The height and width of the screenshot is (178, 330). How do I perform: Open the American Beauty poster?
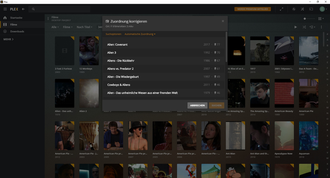pyautogui.click(x=284, y=93)
